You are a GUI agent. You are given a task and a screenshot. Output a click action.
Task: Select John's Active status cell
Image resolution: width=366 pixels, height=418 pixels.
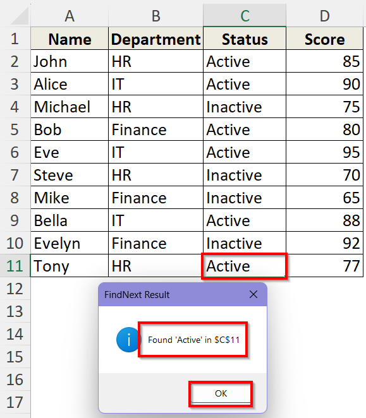245,61
